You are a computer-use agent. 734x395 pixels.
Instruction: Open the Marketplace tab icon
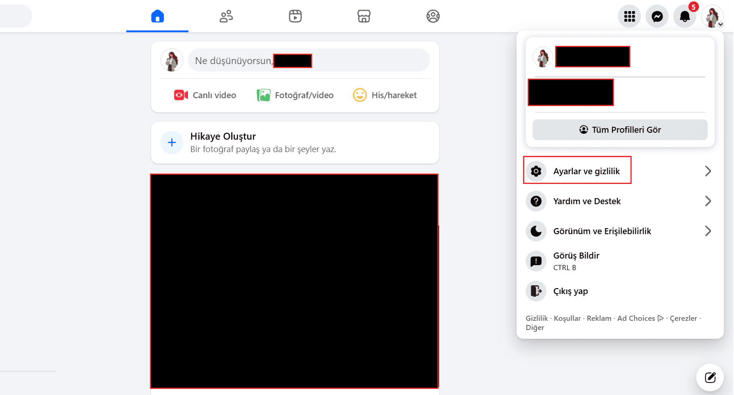pyautogui.click(x=364, y=16)
